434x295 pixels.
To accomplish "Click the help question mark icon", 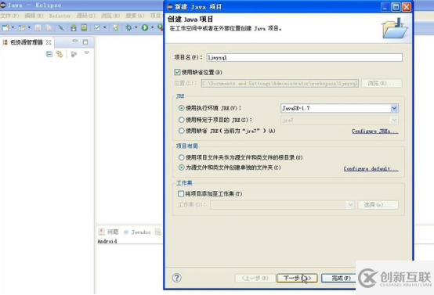I will 176,278.
